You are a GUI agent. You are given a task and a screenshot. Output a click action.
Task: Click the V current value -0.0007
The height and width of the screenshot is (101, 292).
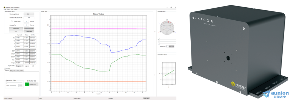19,47
